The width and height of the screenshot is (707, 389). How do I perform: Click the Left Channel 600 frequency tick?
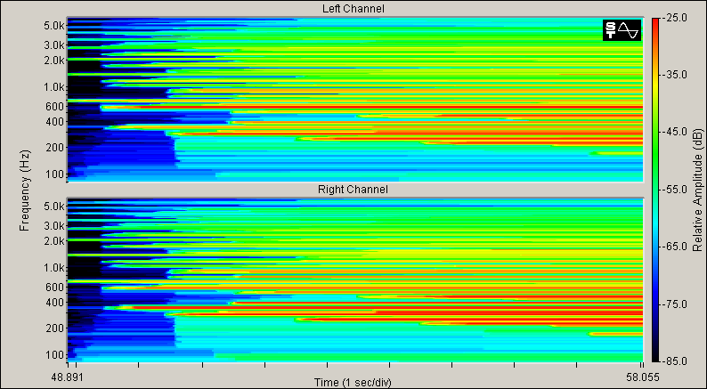coord(56,107)
